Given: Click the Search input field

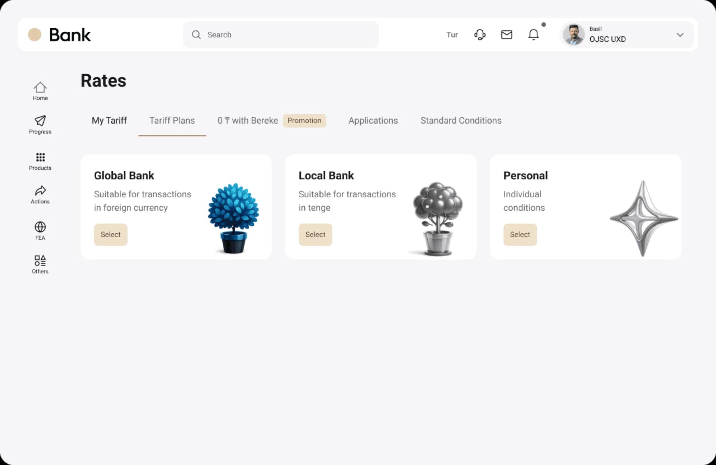Looking at the screenshot, I should coord(280,35).
